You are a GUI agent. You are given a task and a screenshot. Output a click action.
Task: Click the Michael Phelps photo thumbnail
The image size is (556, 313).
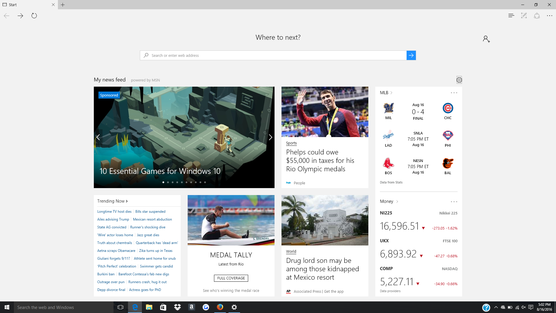click(x=325, y=112)
